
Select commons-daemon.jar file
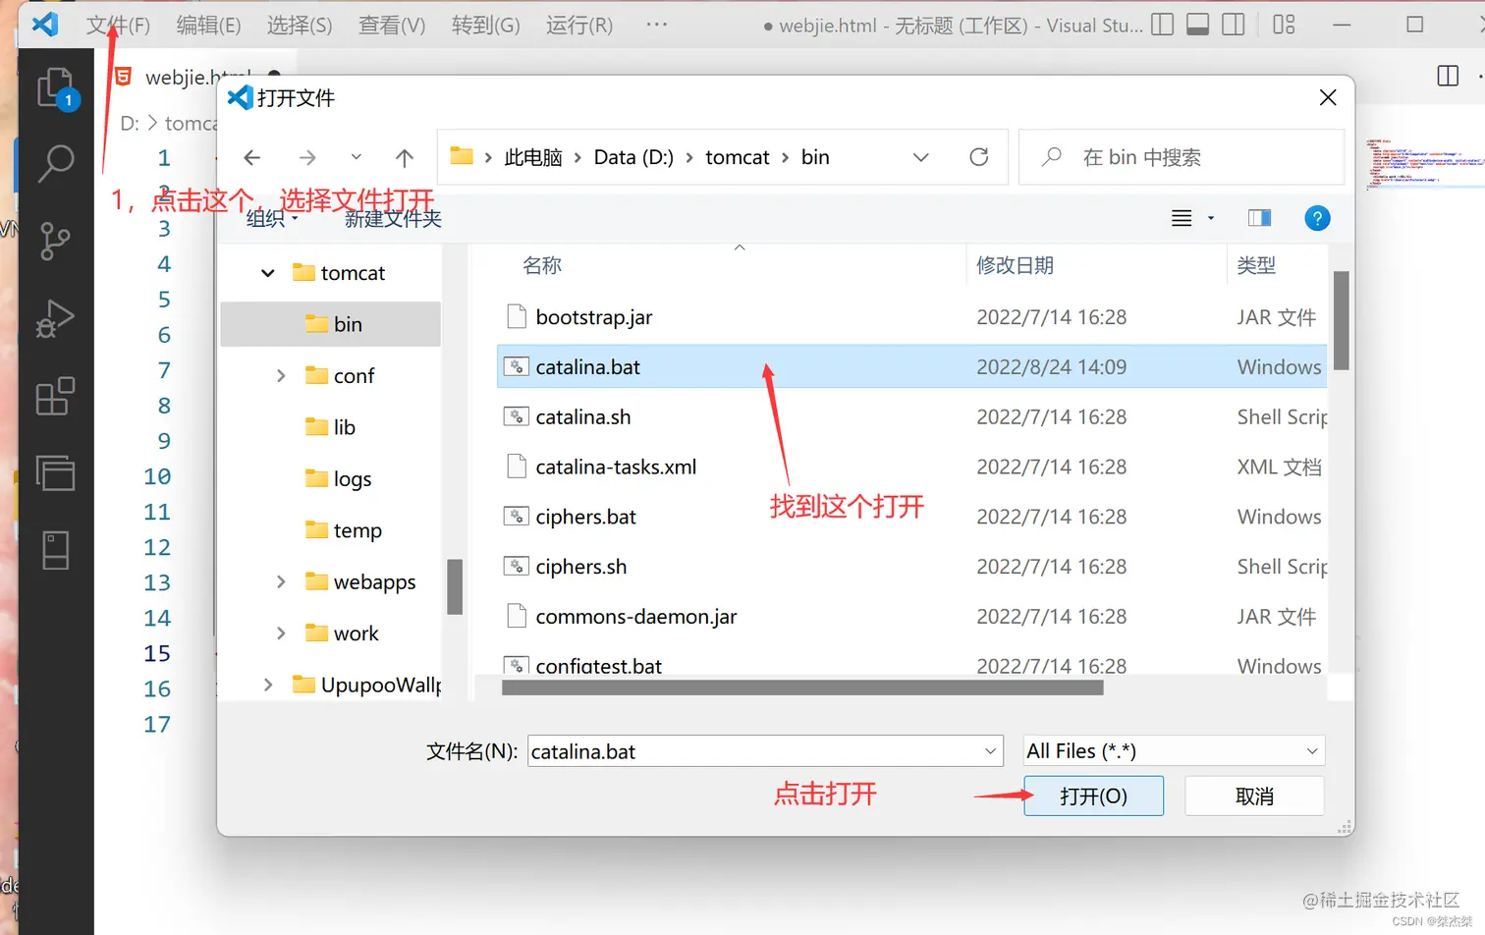(x=912, y=617)
